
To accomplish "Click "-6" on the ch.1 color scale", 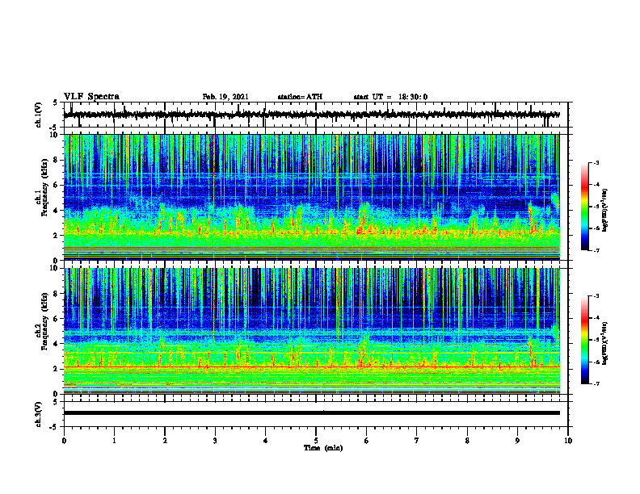I will [x=596, y=228].
